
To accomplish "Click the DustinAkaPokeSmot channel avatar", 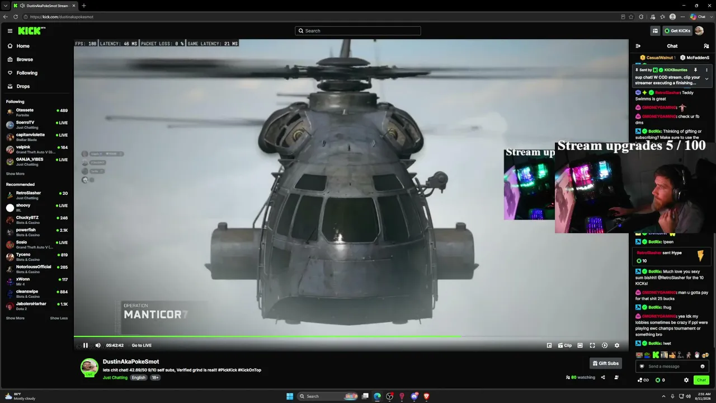I will 89,367.
